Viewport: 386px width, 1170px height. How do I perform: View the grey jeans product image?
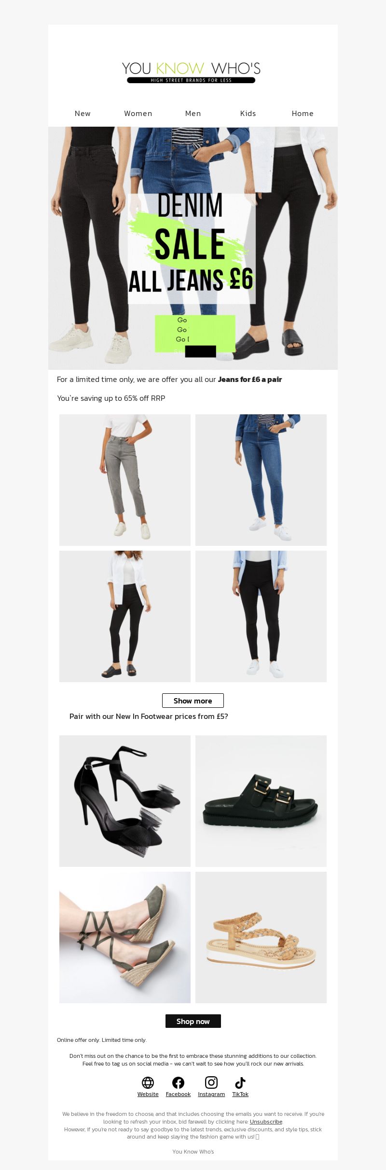coord(125,480)
